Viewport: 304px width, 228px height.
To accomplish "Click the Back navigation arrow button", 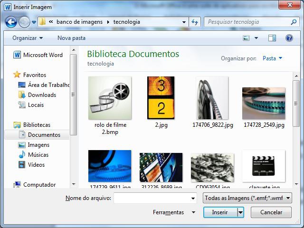I will 11,22.
